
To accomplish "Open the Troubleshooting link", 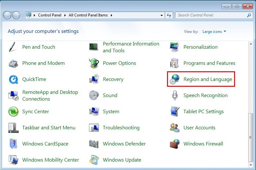I will [x=121, y=128].
